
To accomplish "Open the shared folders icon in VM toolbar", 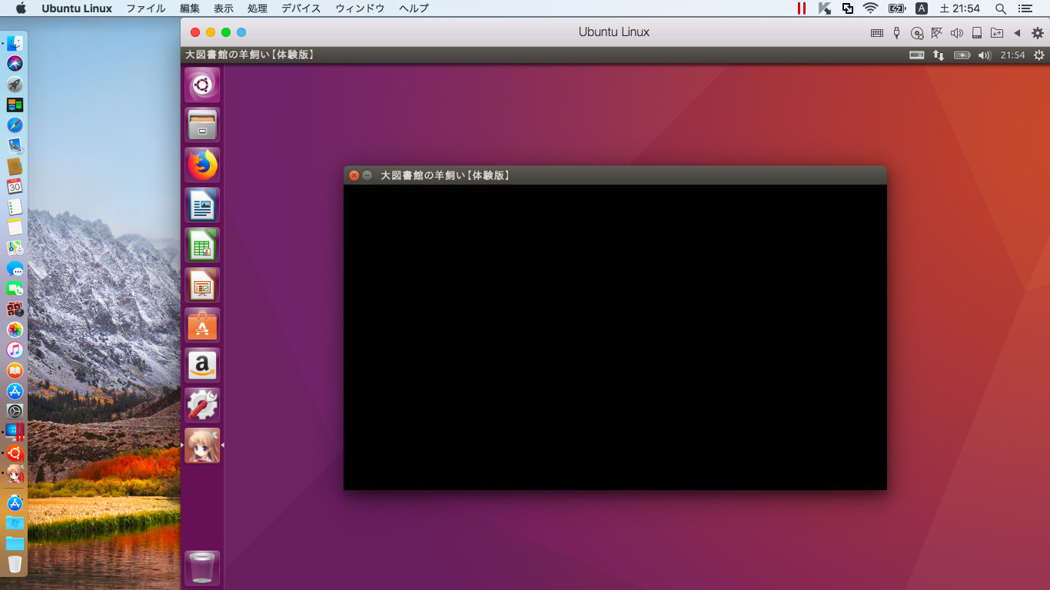I will [x=997, y=32].
